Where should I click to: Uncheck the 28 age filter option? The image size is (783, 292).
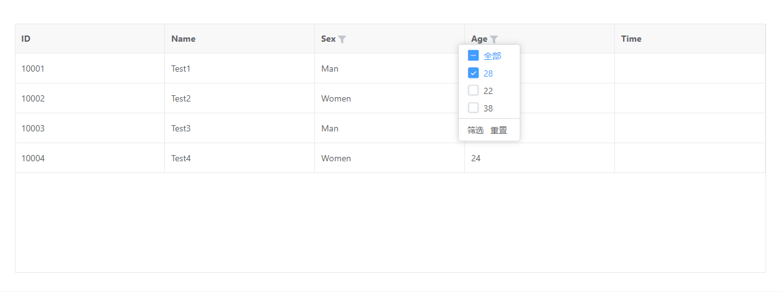(x=473, y=73)
